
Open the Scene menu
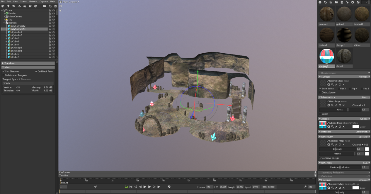point(23,1)
